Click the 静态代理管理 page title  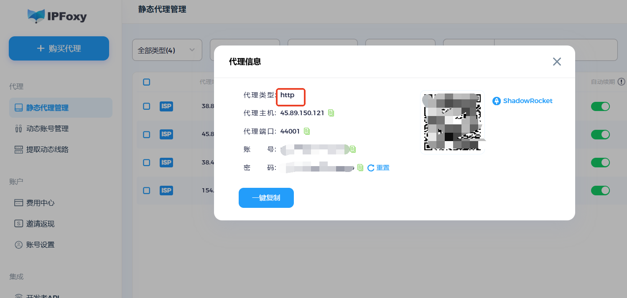tap(162, 9)
